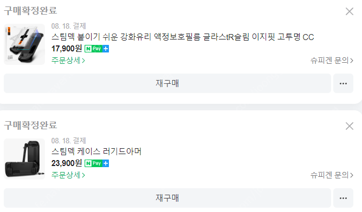Screen dimensions: 362x212
Task: Expand 주문상세 for the 23,900원 order
Action: tap(68, 175)
